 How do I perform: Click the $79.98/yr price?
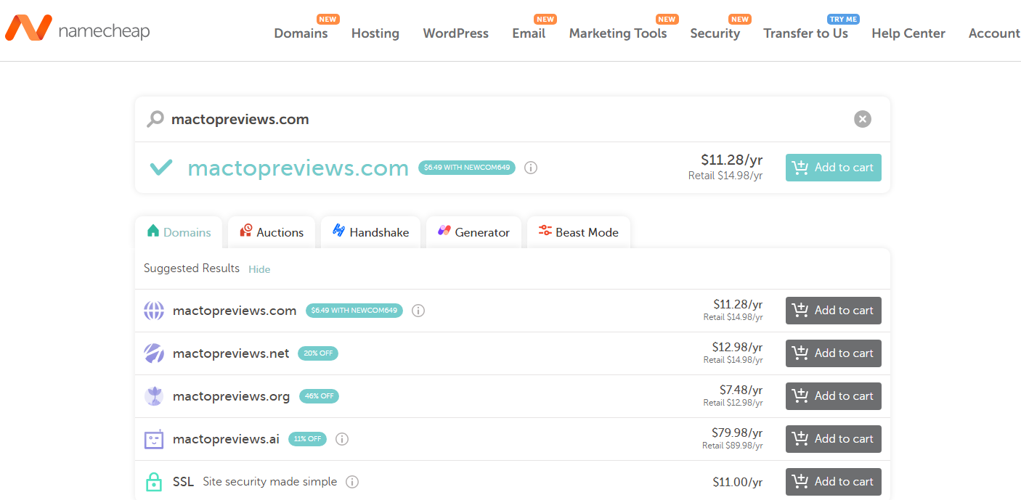pyautogui.click(x=736, y=433)
